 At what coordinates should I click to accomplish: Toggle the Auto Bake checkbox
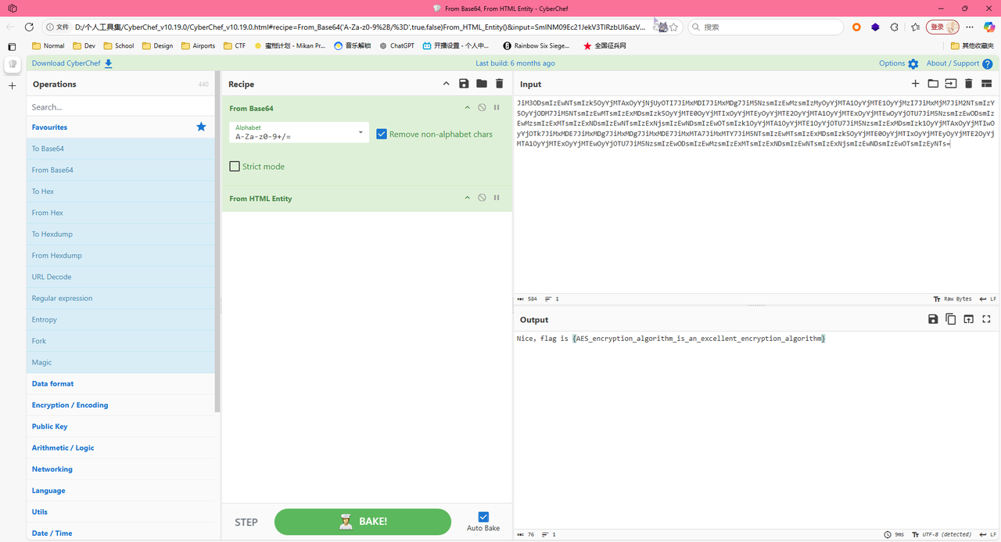(483, 516)
